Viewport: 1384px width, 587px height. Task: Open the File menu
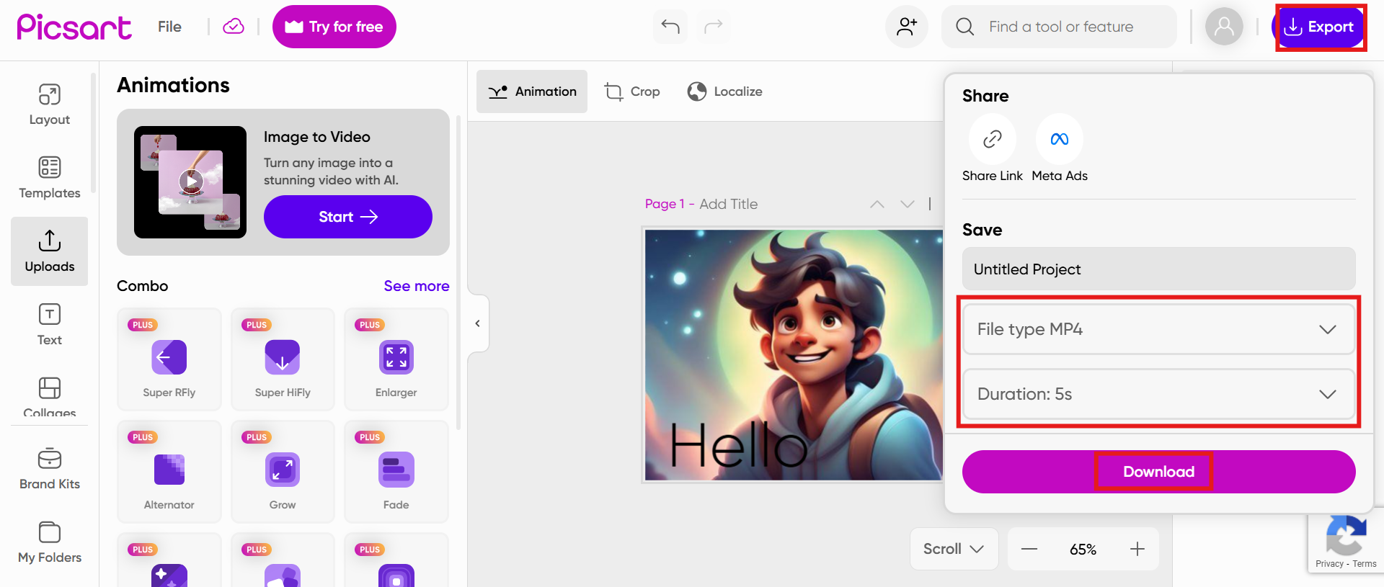(x=169, y=27)
